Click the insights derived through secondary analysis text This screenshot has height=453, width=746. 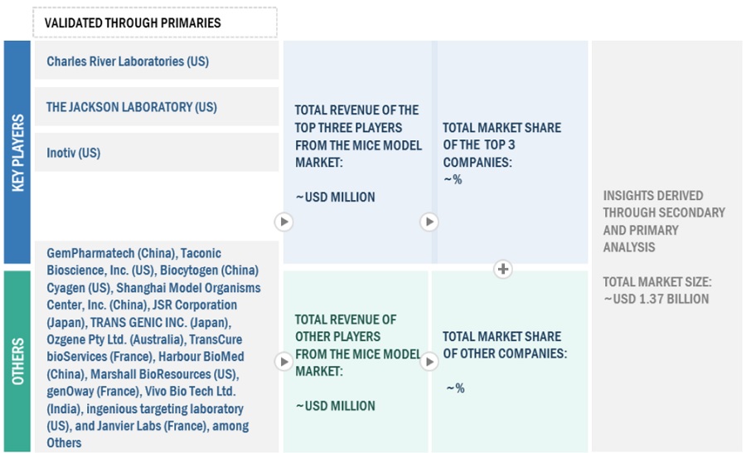pyautogui.click(x=663, y=222)
